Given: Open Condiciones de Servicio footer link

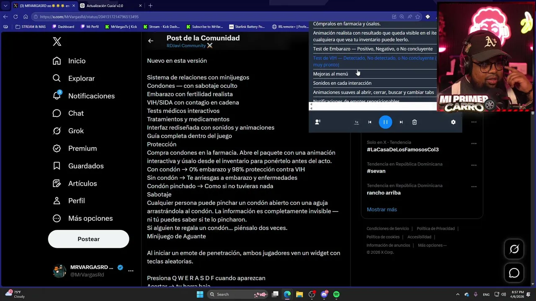Looking at the screenshot, I should click(388, 229).
